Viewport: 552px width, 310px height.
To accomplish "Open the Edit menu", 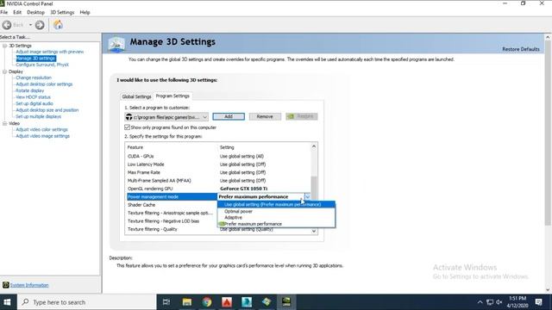I will tap(17, 12).
